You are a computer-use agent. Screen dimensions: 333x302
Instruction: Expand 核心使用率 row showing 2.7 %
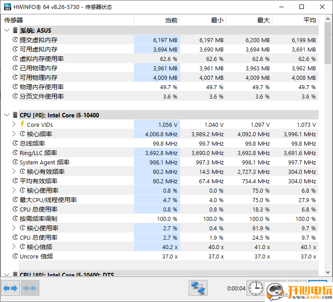click(x=14, y=228)
